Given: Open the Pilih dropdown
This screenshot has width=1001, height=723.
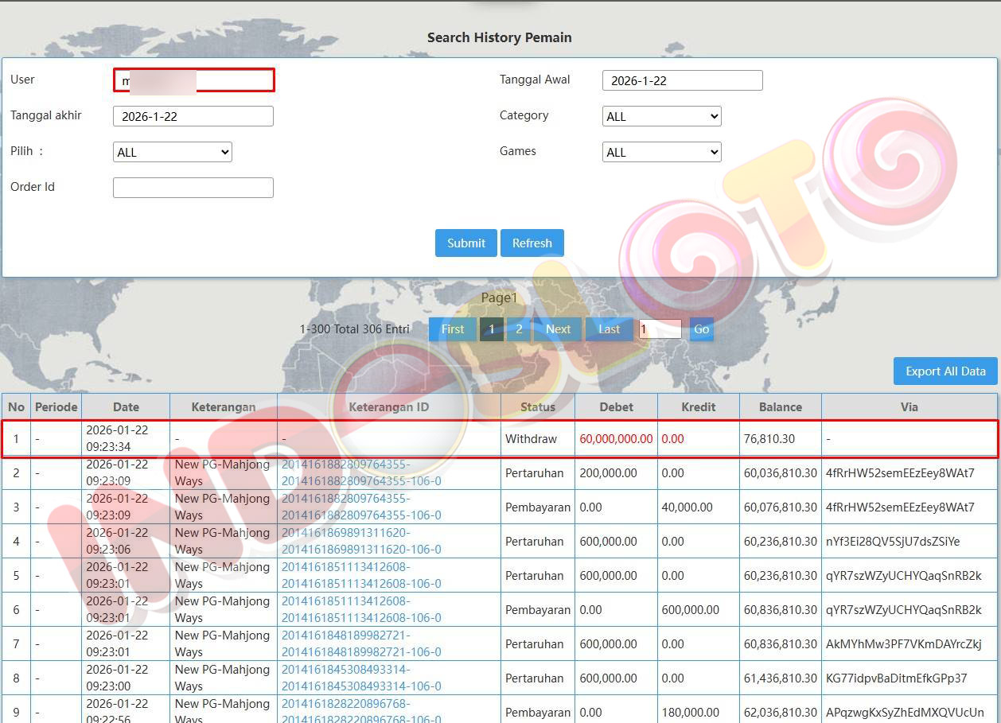Looking at the screenshot, I should [172, 152].
